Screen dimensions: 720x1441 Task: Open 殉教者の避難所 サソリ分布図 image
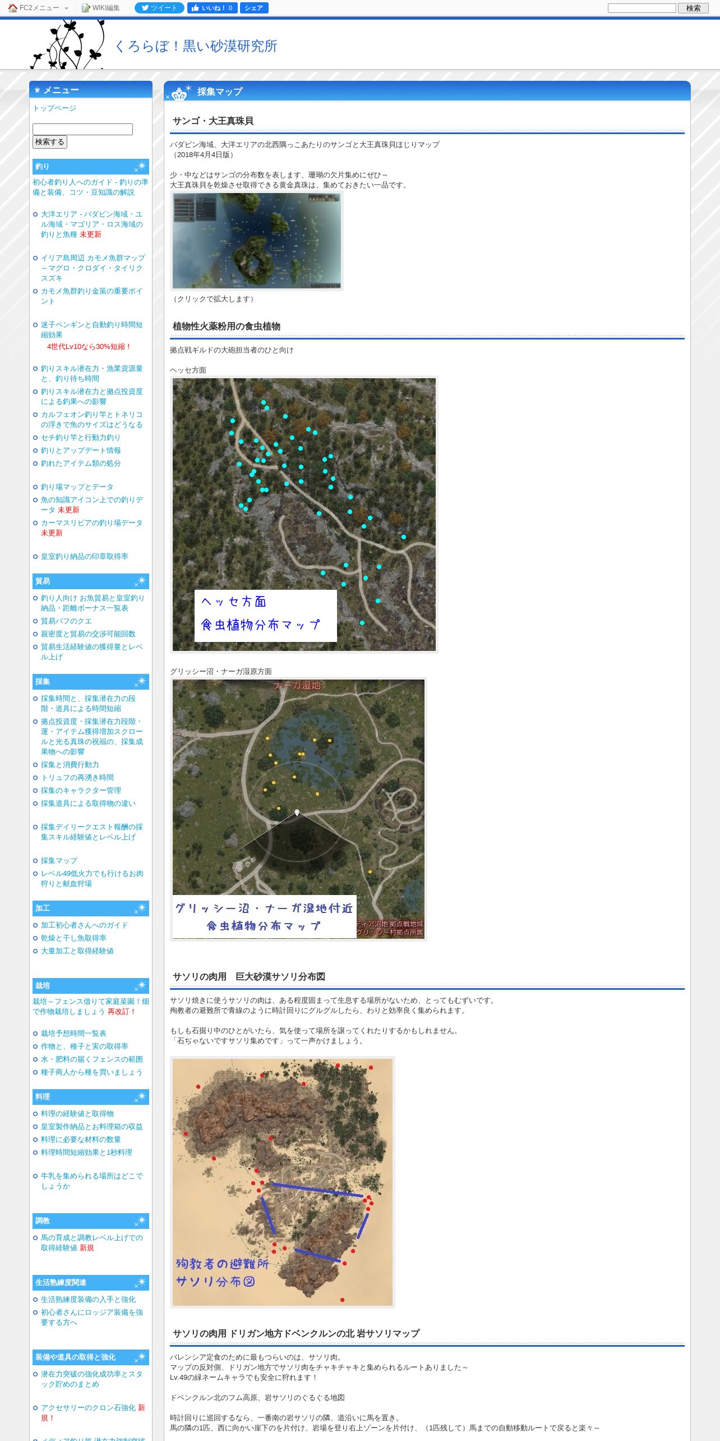283,1182
